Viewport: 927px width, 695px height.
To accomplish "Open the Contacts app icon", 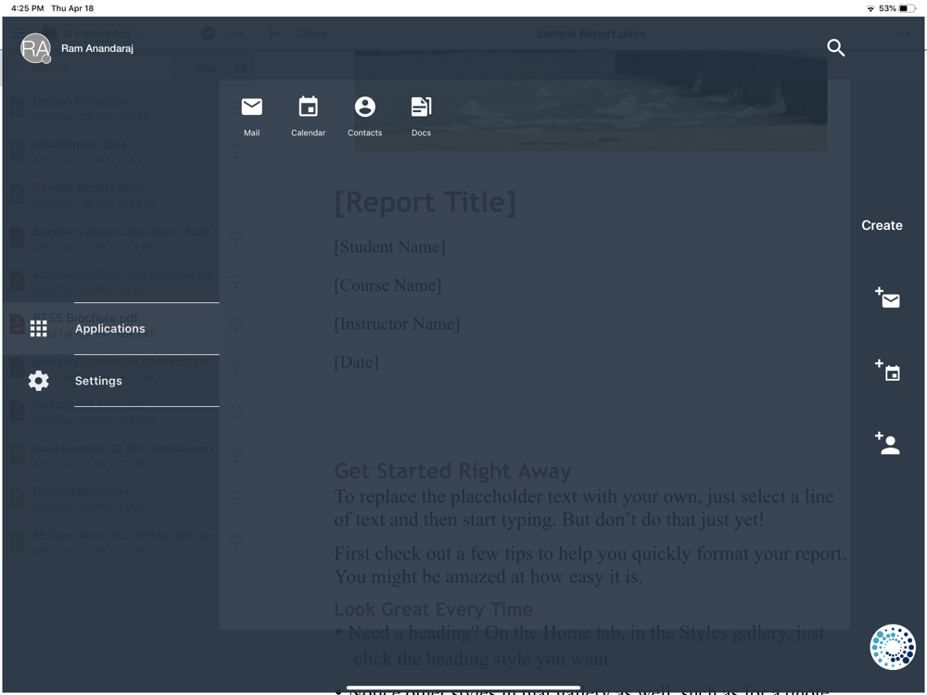I will [x=364, y=107].
